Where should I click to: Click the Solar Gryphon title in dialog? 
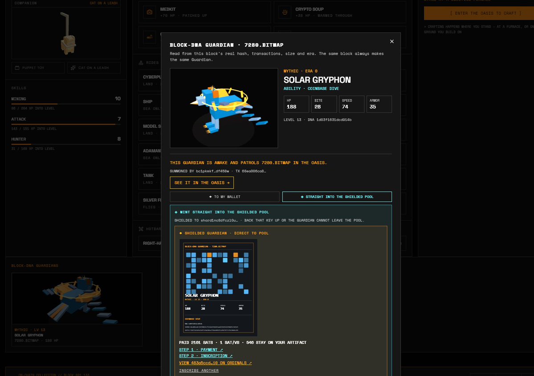point(317,80)
